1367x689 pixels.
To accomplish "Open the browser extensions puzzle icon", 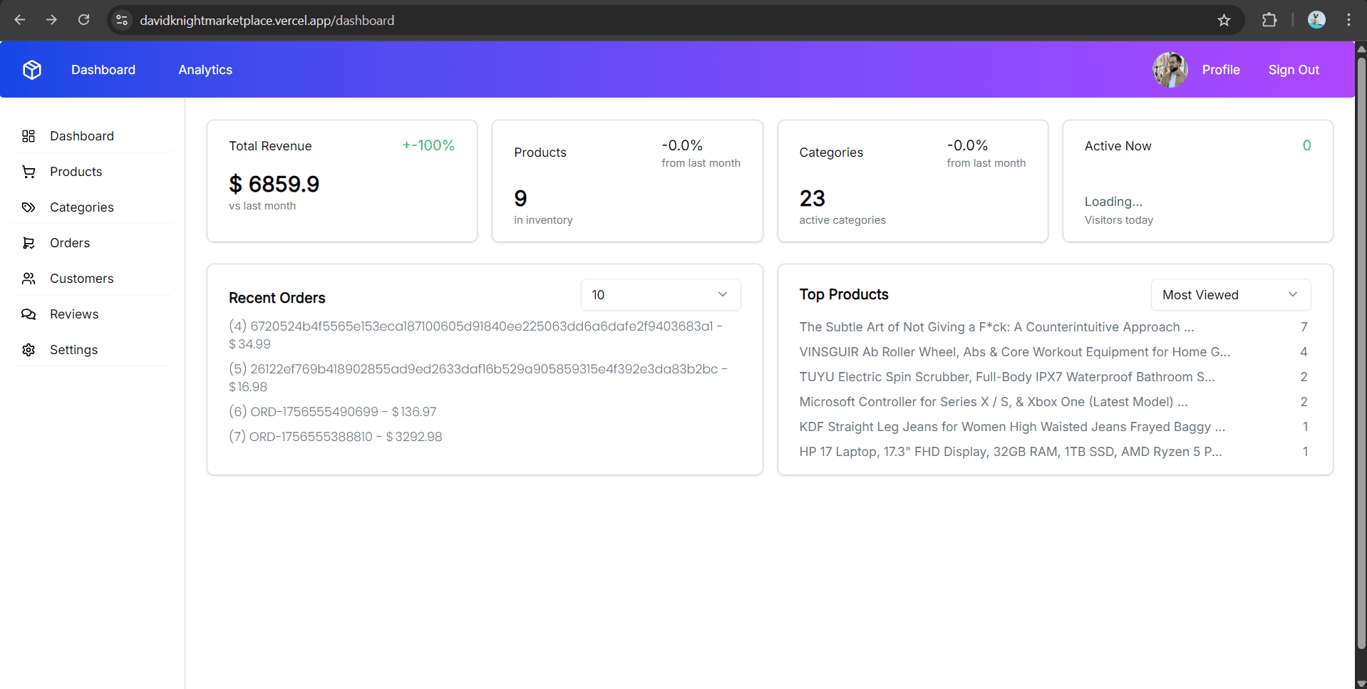I will click(x=1269, y=20).
